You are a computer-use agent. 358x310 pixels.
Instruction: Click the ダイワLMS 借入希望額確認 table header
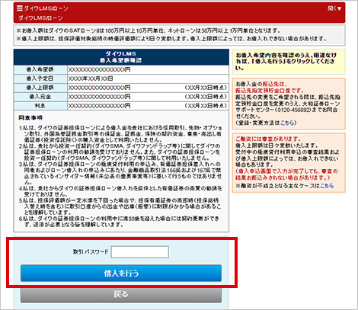pyautogui.click(x=121, y=57)
